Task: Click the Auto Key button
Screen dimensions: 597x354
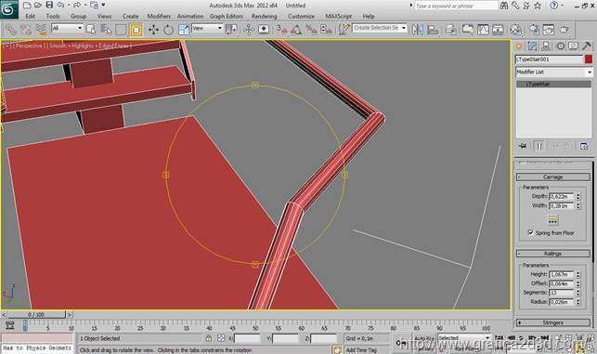Action: [x=424, y=338]
